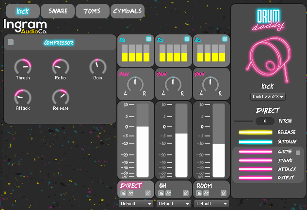Adjust the compressor Release knob

click(61, 97)
